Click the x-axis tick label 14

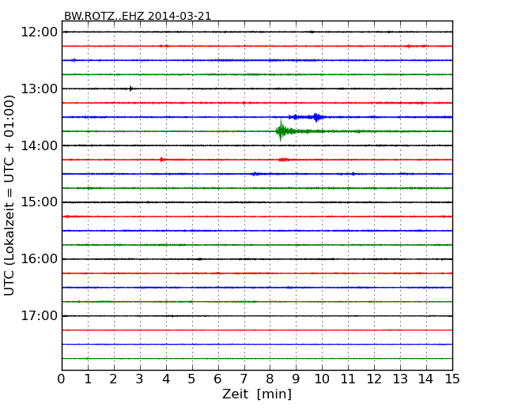click(x=425, y=379)
